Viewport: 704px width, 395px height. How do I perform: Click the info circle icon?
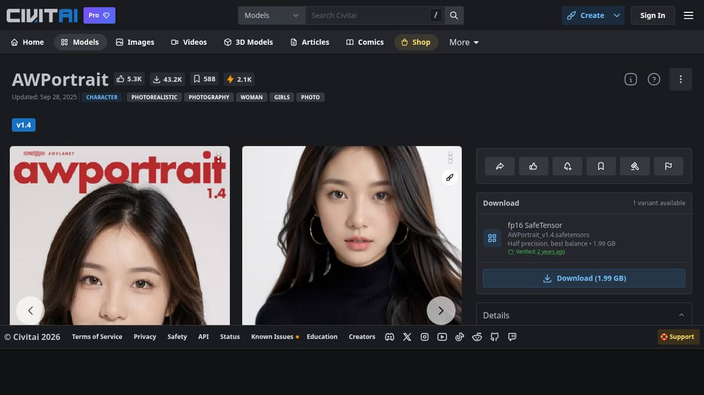631,79
